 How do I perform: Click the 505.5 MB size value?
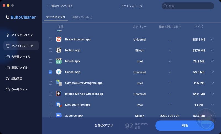[199, 40]
